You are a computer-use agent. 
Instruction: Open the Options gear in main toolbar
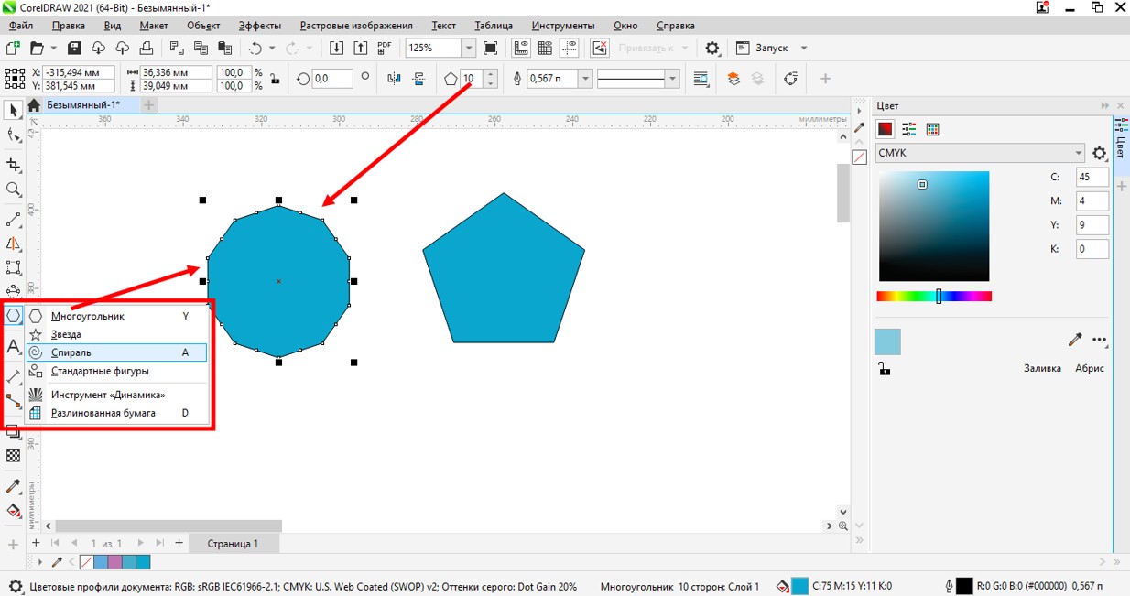712,48
